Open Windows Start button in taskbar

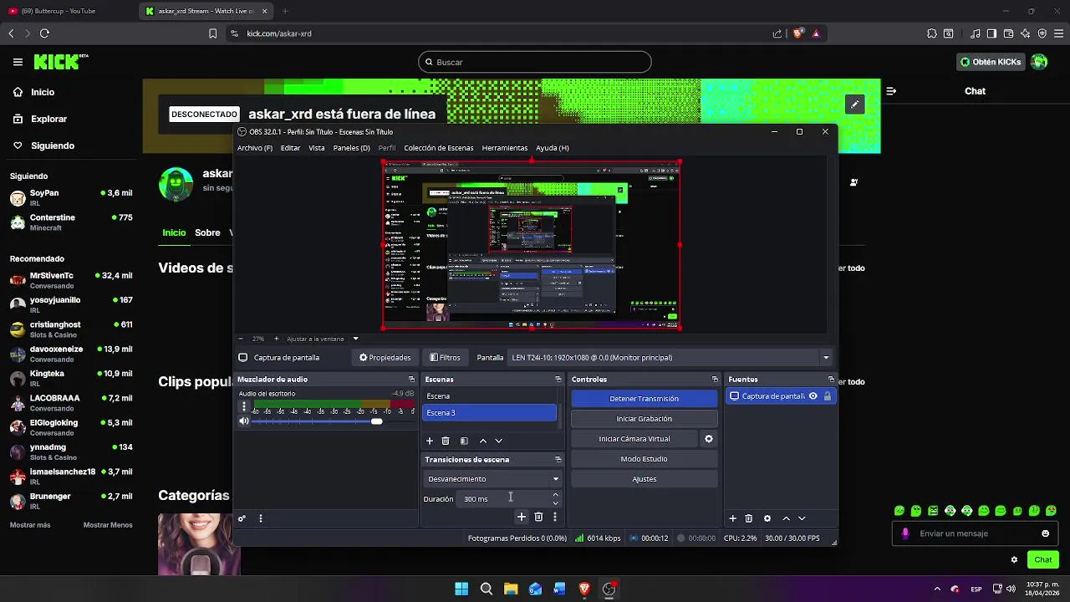(461, 589)
